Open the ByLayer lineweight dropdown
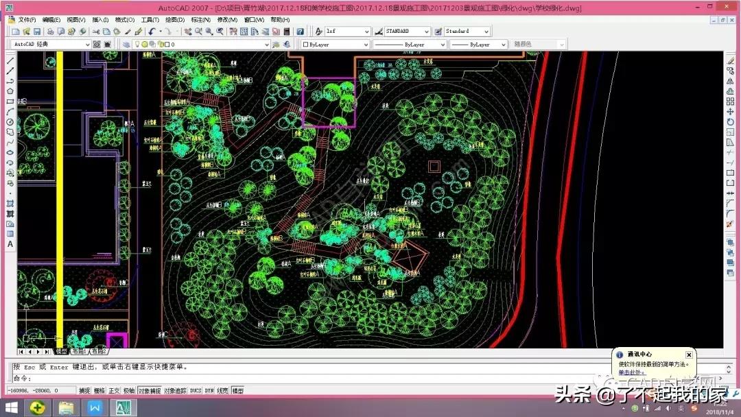Viewport: 741px width, 417px height. (x=478, y=45)
